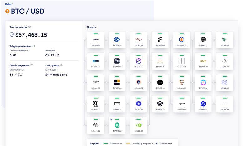Click the shield icon next to the trusted answer

12,35
